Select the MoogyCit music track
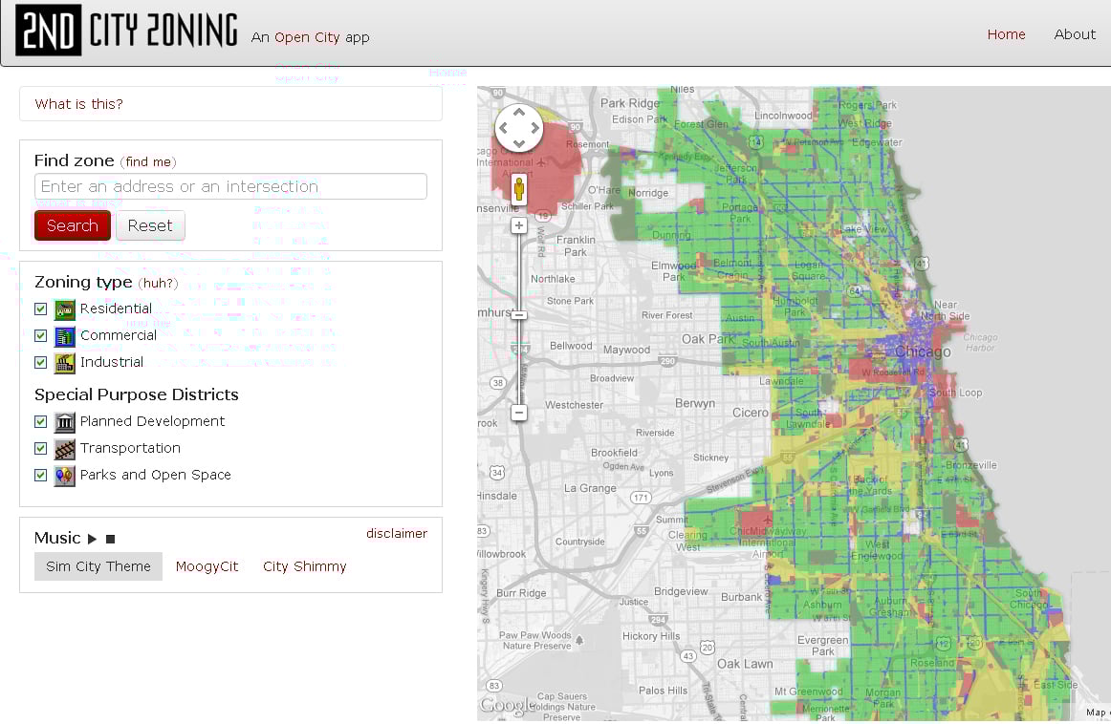 207,566
